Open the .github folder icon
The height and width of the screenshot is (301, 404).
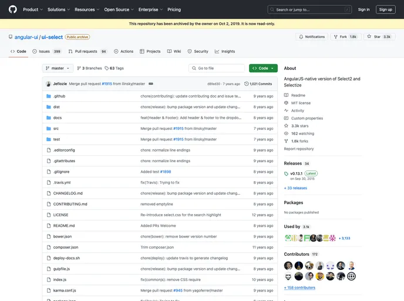coord(48,96)
